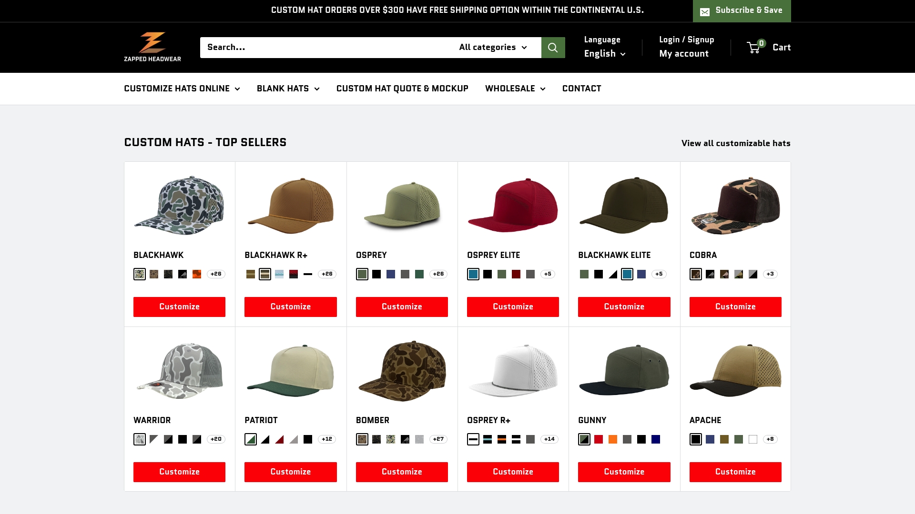This screenshot has width=915, height=514.
Task: Select the white swatch for Apache
Action: click(753, 439)
